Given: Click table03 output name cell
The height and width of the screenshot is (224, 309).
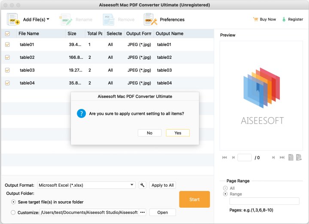Looking at the screenshot, I should [x=164, y=70].
